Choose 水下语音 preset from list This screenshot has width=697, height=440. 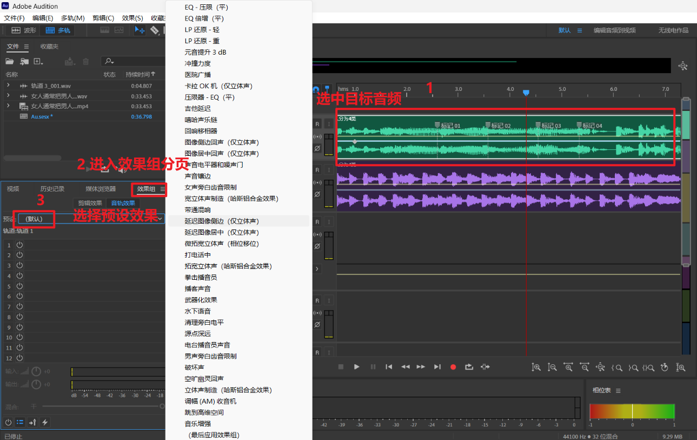198,311
